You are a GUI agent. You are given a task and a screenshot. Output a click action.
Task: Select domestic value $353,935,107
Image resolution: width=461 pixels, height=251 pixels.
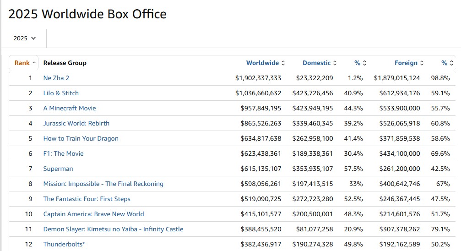click(313, 169)
